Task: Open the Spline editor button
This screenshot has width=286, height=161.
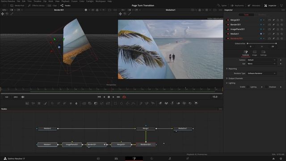Action: coord(222,5)
